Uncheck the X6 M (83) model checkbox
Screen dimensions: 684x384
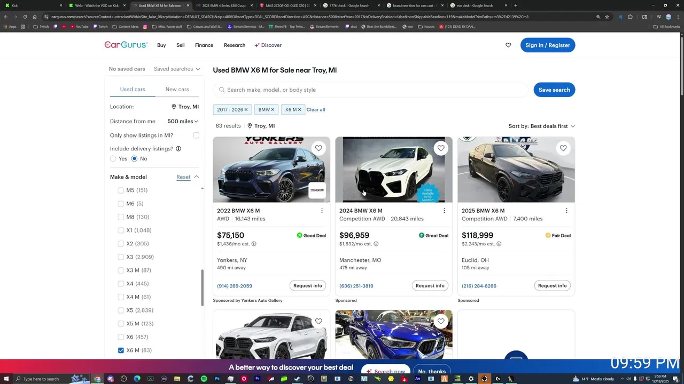[x=121, y=350]
